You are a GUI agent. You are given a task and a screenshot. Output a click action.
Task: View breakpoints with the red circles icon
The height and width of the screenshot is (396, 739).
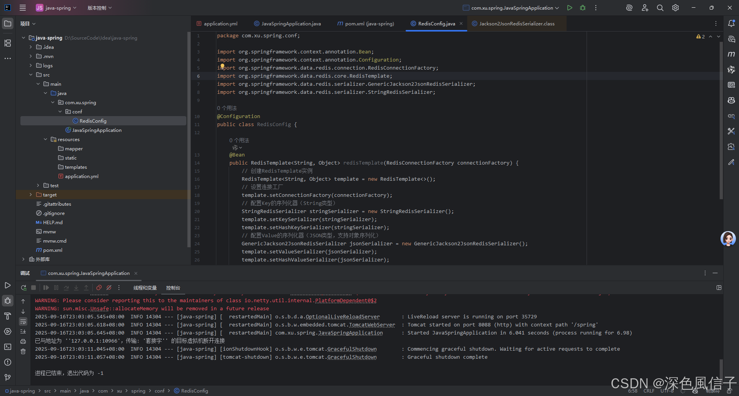[99, 288]
